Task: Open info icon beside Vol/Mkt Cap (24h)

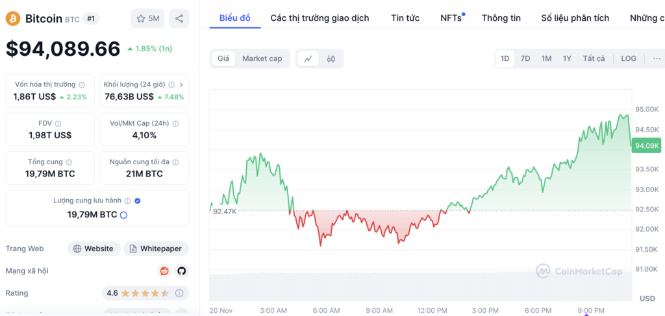Action: tap(175, 124)
